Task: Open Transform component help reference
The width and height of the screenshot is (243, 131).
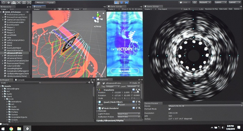Action: pos(133,90)
